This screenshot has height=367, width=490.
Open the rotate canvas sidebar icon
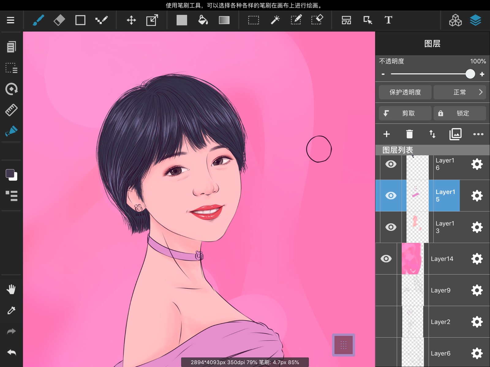(11, 89)
